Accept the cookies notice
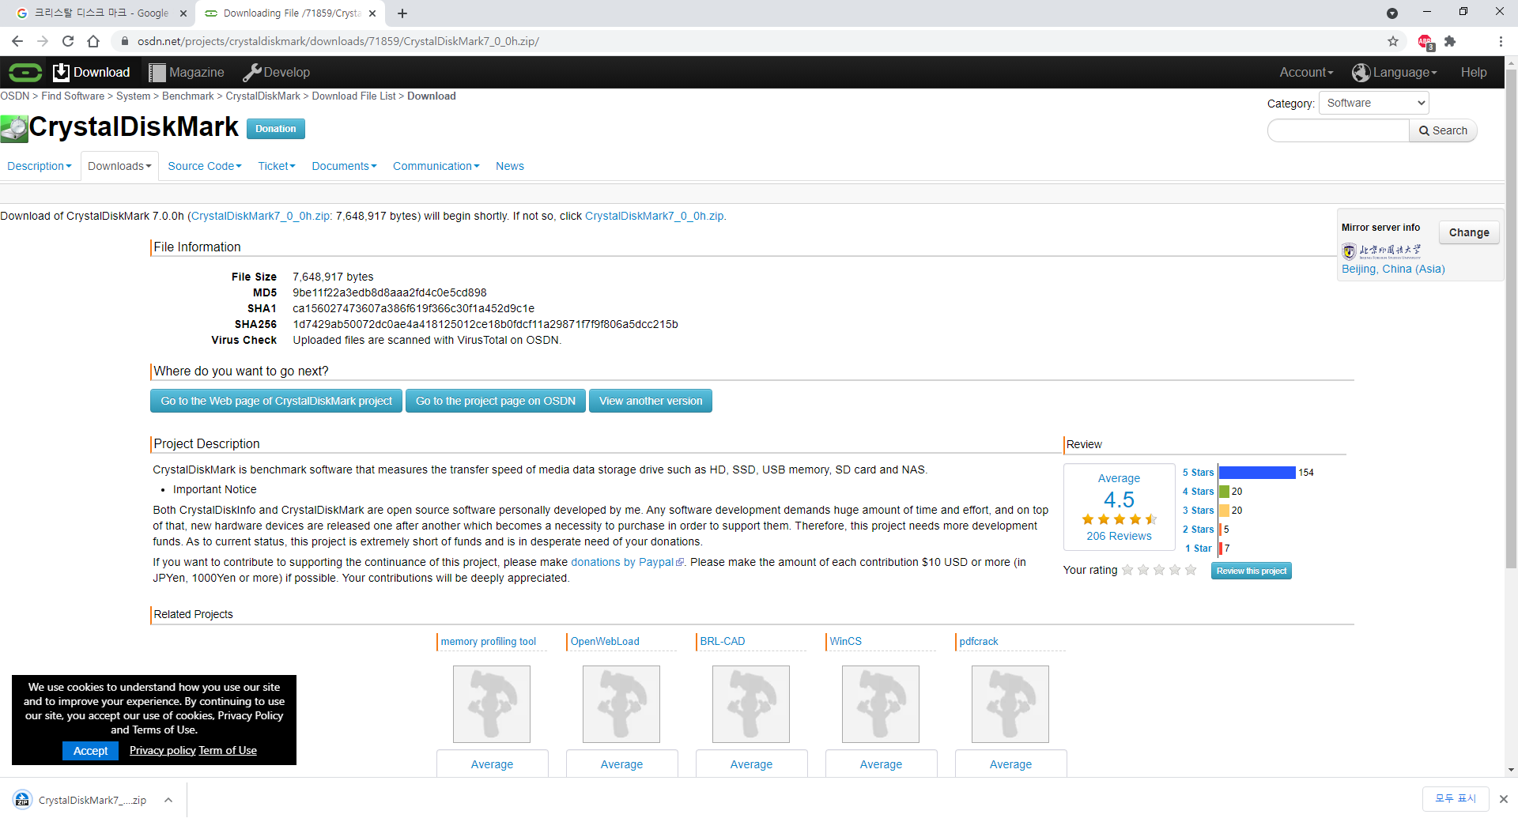The width and height of the screenshot is (1518, 822). point(90,751)
